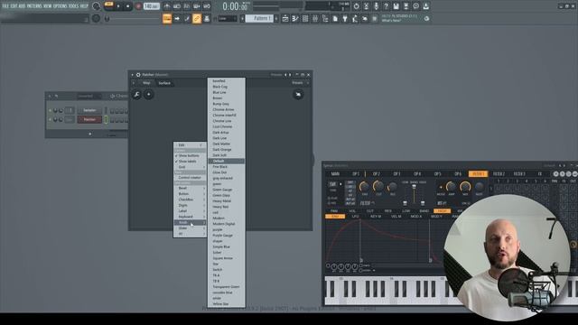
Task: Open the FILE menu
Action: (x=5, y=6)
